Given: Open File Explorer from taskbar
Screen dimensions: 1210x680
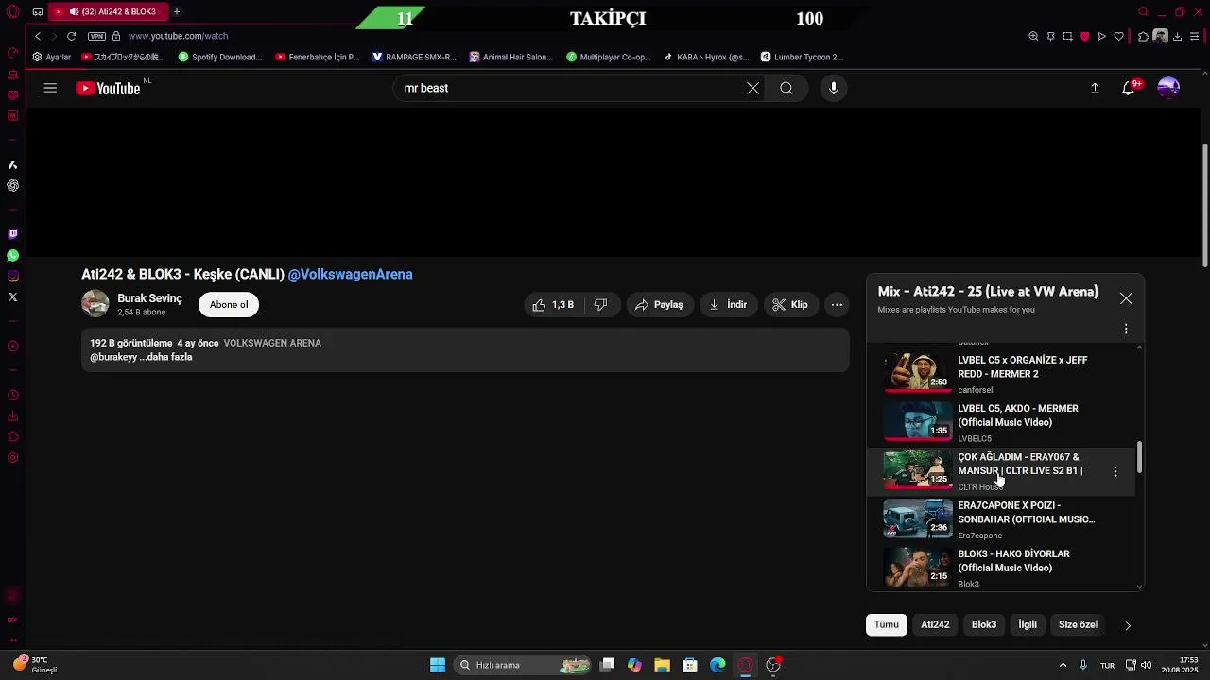Looking at the screenshot, I should 662,665.
